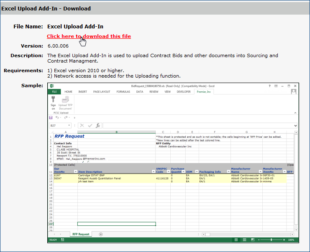Open the Item Description filter dropdown
The width and height of the screenshot is (310, 252).
tap(152, 171)
